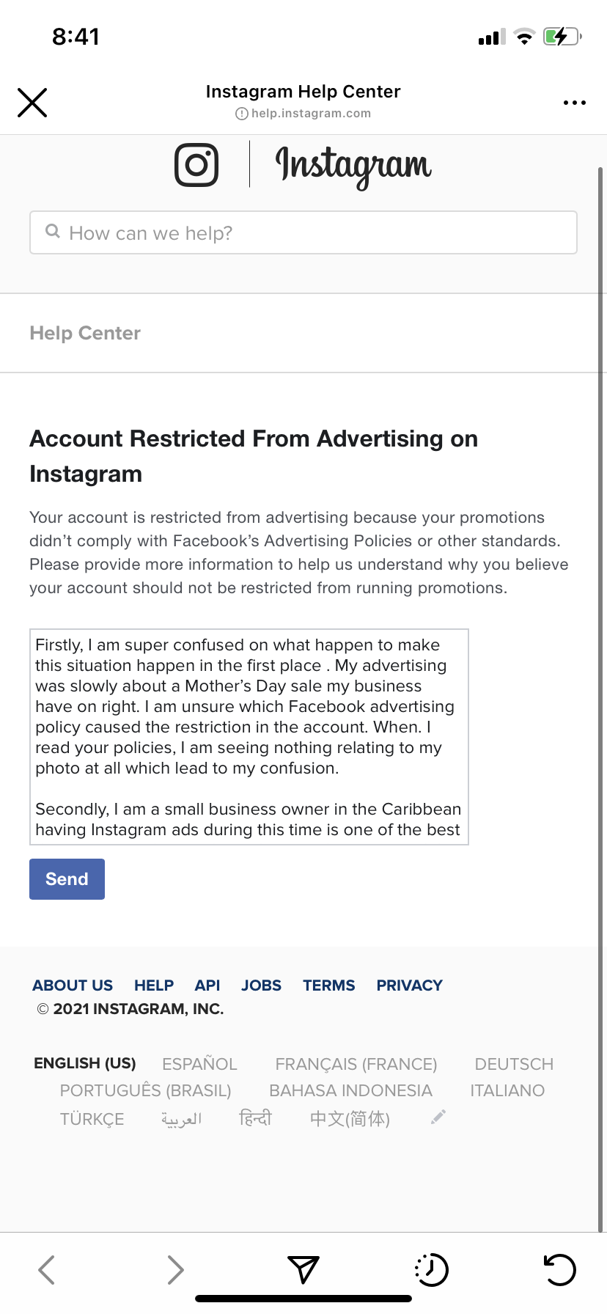Open the Terms footer link
Image resolution: width=607 pixels, height=1314 pixels.
coord(328,985)
